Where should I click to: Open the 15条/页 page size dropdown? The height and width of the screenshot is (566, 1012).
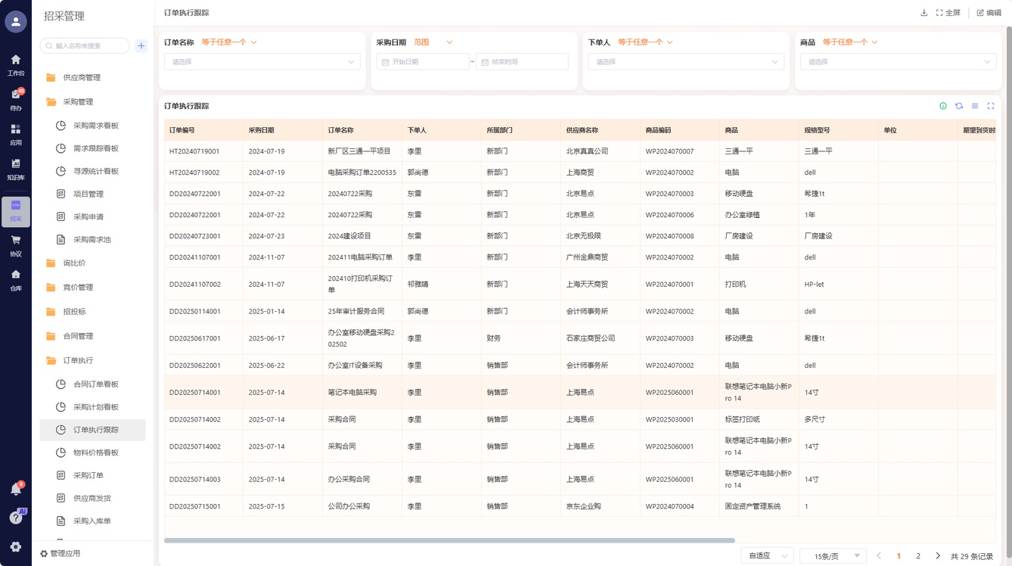(x=832, y=556)
